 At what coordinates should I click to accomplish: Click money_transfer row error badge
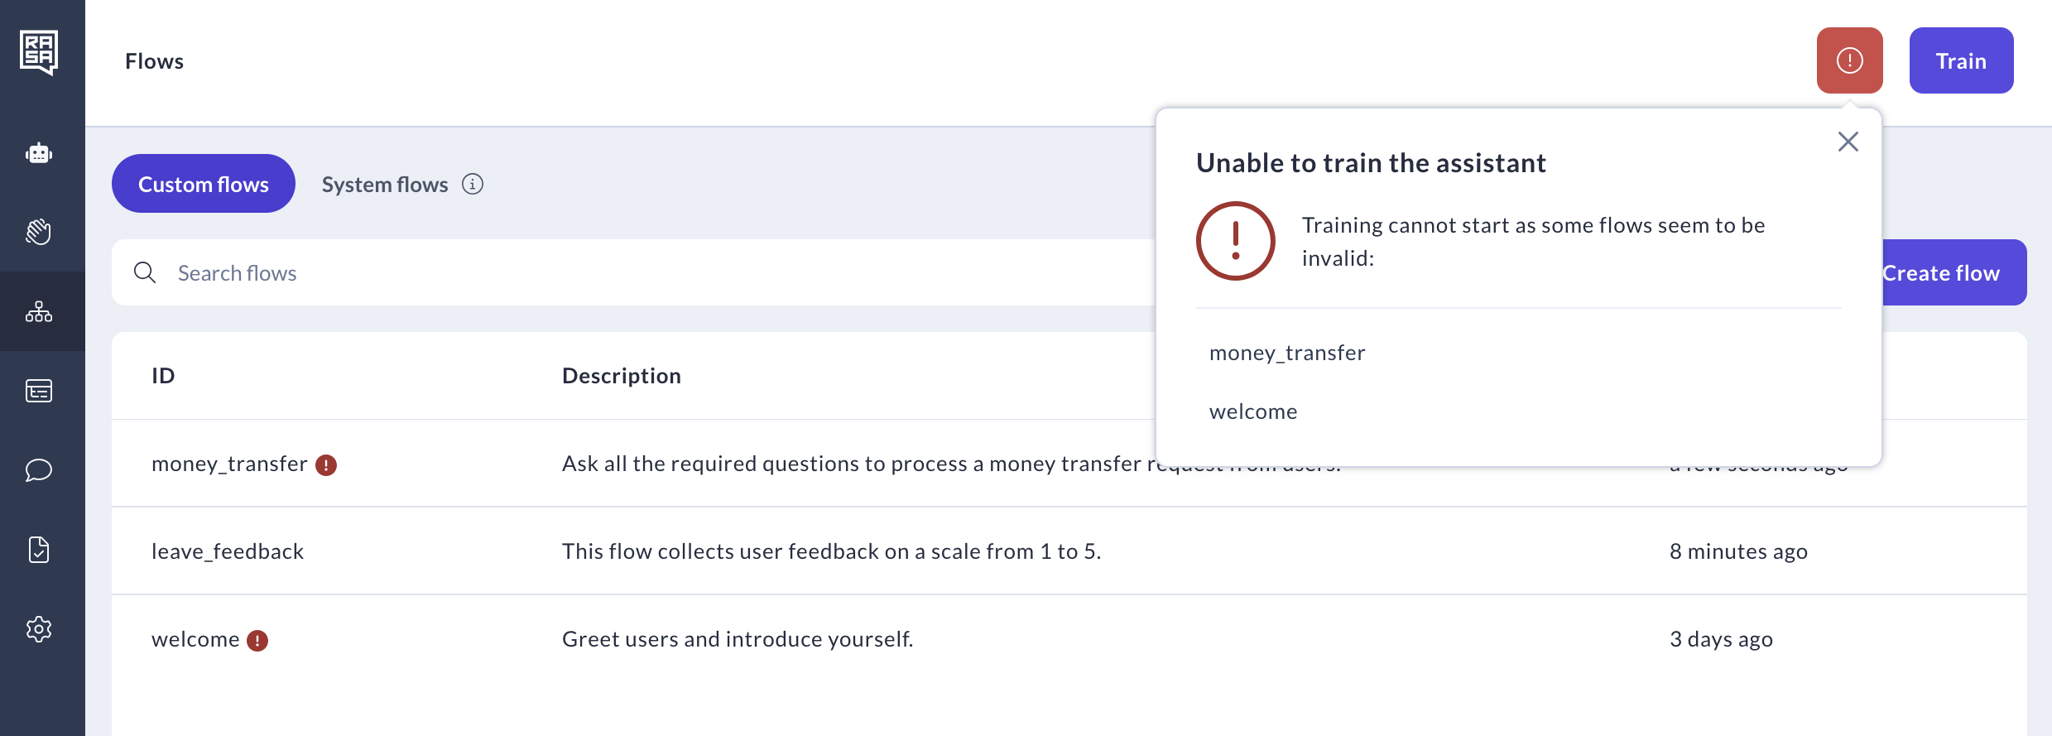coord(326,465)
